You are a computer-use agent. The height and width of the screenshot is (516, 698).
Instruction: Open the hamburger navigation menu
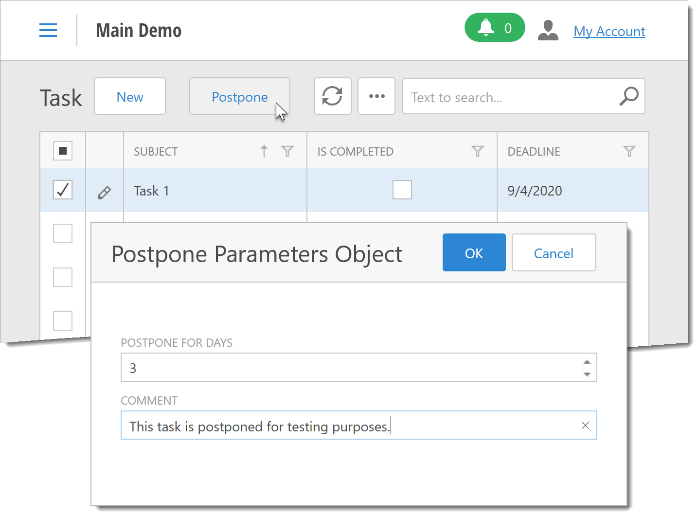click(48, 30)
